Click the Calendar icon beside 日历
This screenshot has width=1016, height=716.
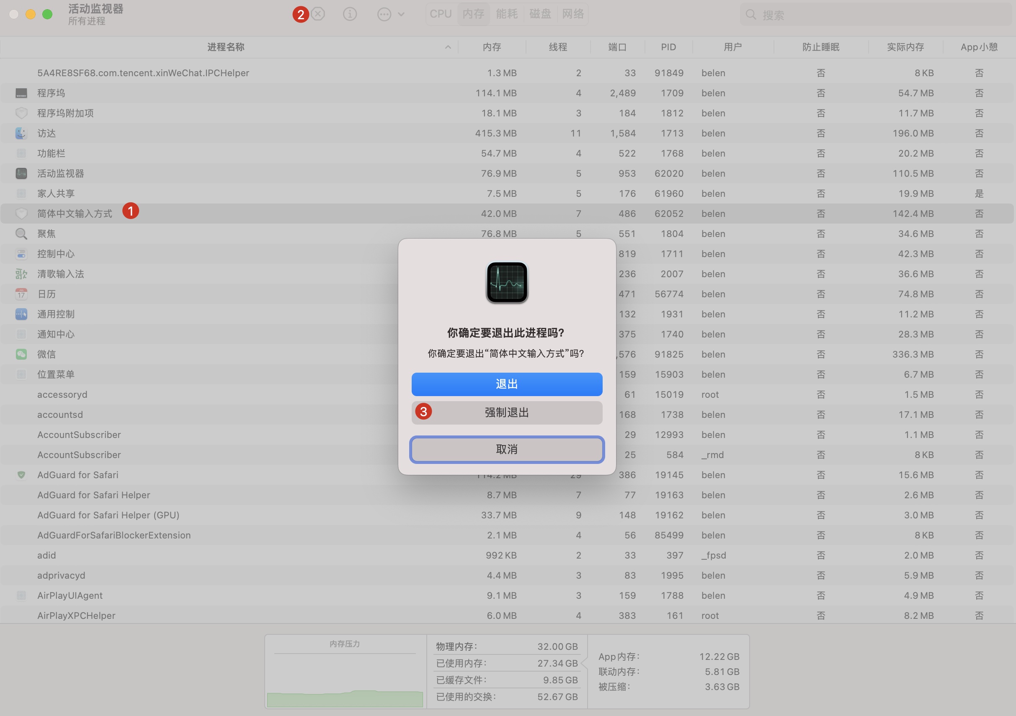[x=21, y=294]
